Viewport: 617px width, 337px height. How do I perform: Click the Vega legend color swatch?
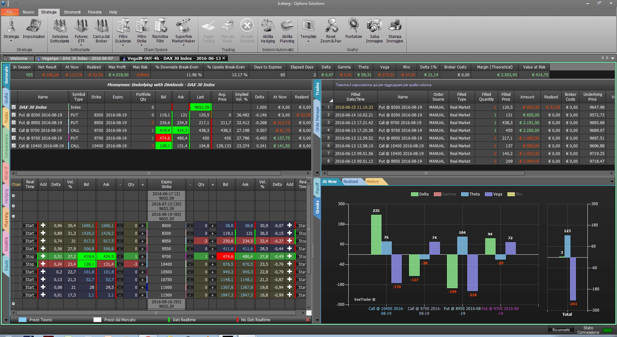click(488, 194)
